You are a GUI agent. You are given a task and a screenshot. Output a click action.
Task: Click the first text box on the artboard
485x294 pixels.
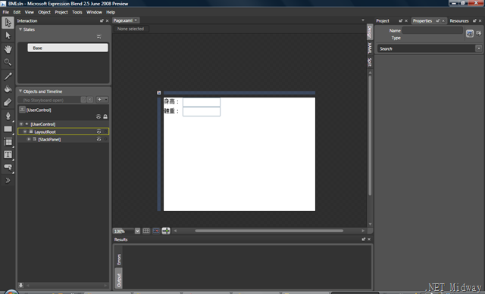(202, 102)
